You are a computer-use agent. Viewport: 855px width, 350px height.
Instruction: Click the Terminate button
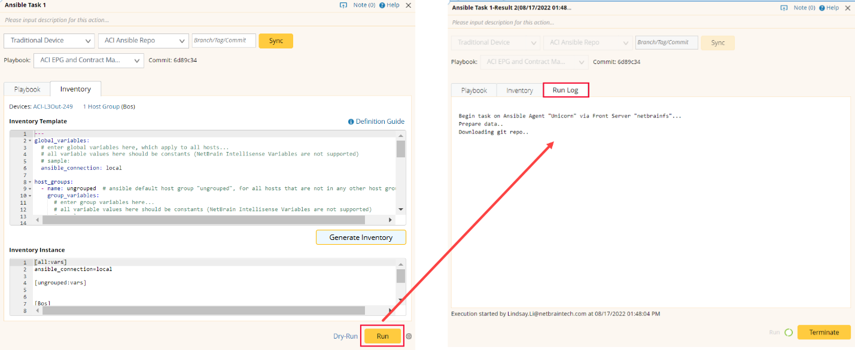tap(824, 332)
